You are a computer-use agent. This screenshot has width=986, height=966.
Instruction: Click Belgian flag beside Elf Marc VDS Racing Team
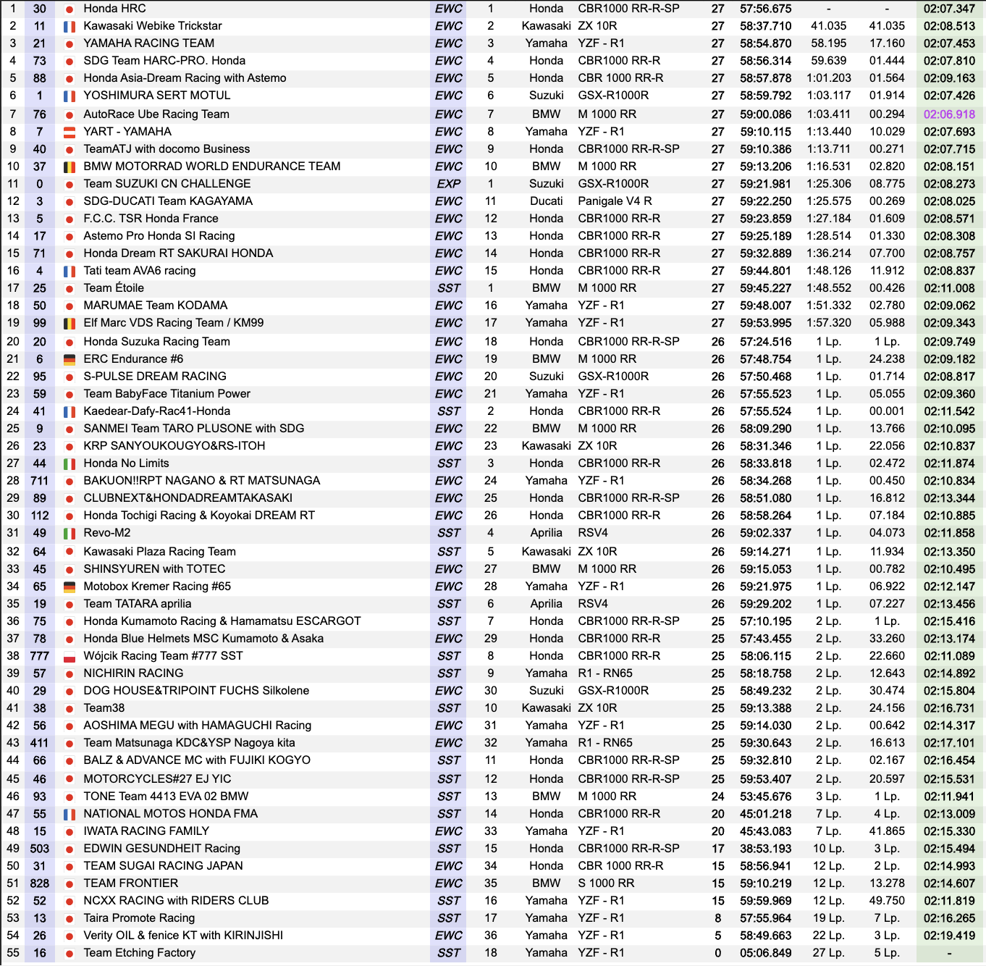point(69,324)
